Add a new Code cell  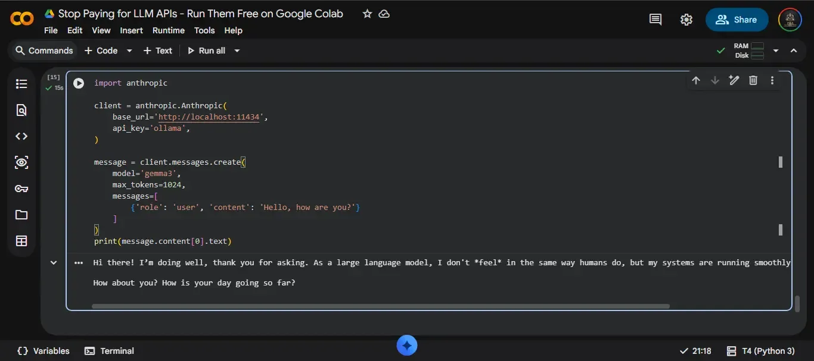(101, 51)
